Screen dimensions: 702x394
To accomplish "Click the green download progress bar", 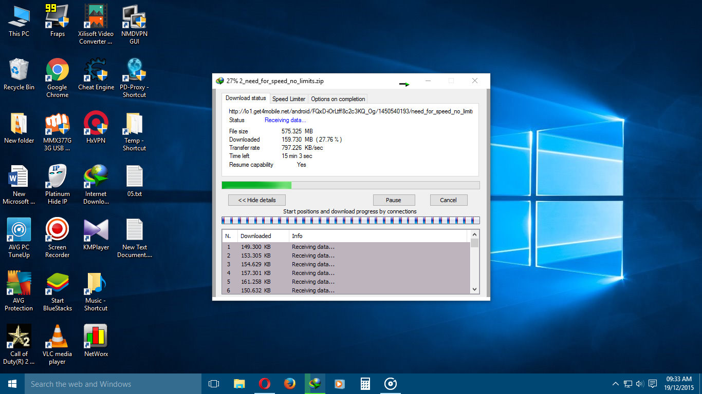I will (350, 185).
